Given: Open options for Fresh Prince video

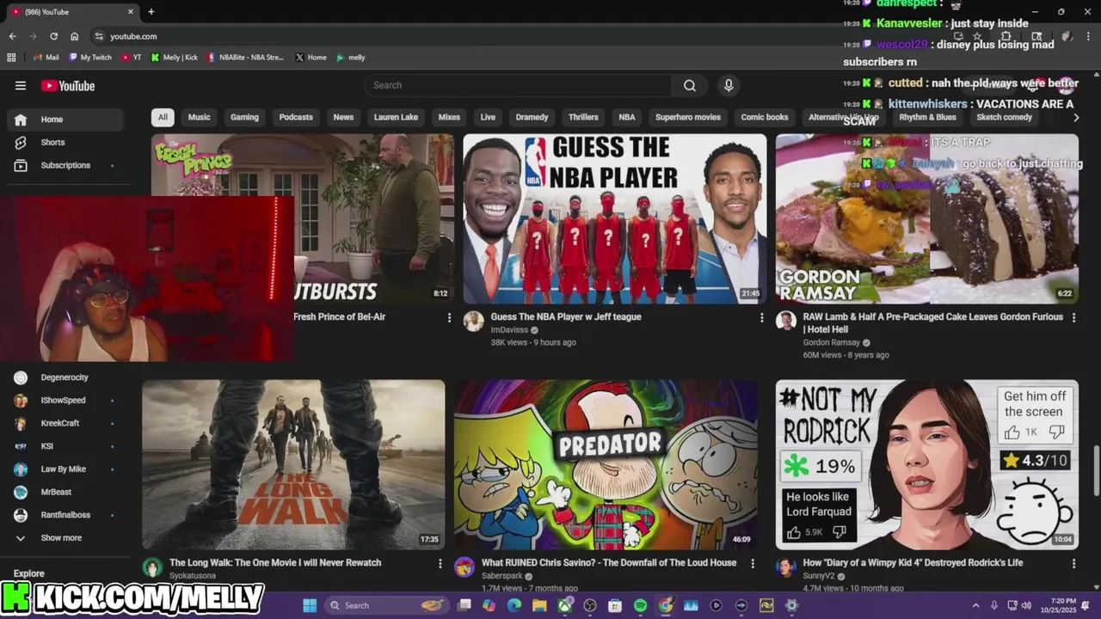Looking at the screenshot, I should pos(449,317).
